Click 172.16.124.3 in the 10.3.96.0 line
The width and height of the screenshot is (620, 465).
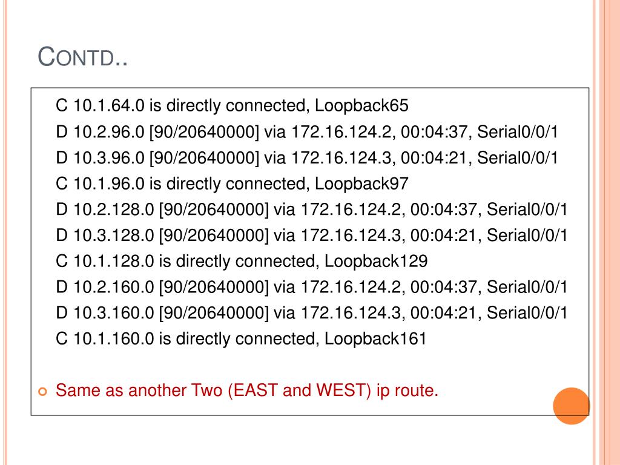click(343, 157)
